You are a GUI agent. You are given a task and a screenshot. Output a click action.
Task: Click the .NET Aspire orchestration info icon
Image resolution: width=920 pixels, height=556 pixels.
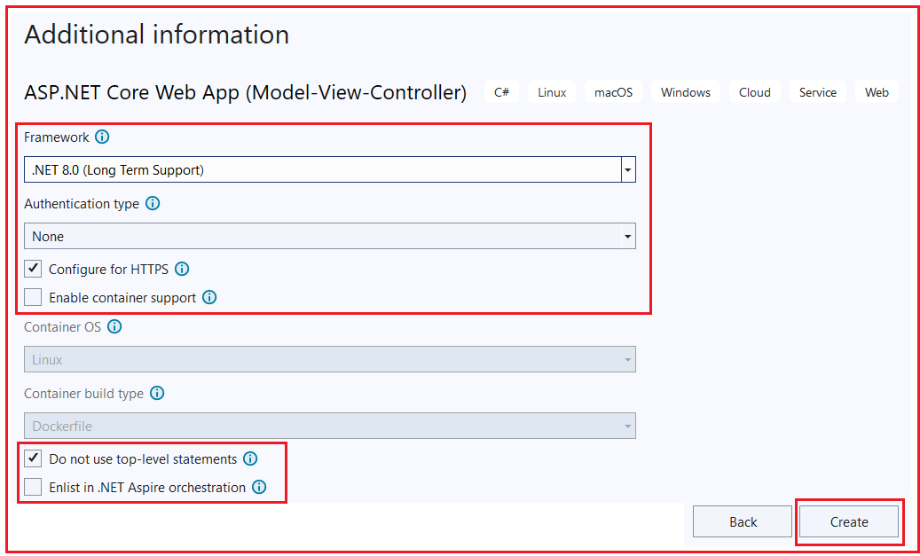(259, 487)
